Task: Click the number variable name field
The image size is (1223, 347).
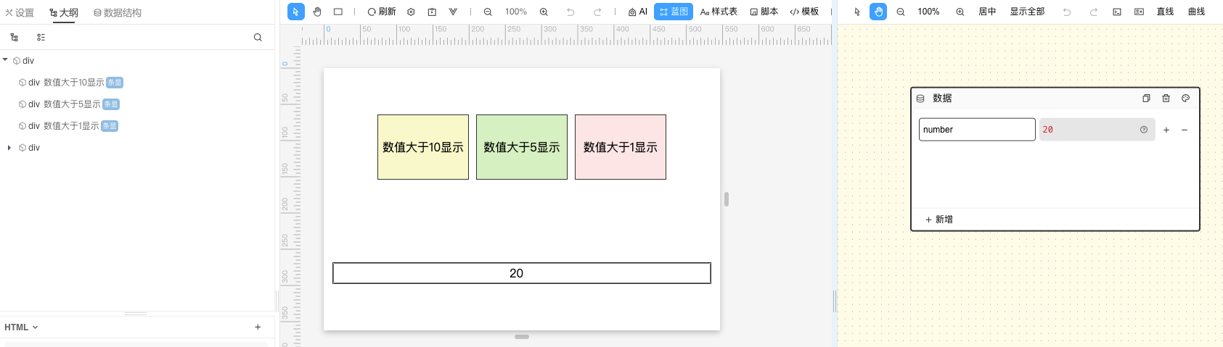Action: (976, 130)
